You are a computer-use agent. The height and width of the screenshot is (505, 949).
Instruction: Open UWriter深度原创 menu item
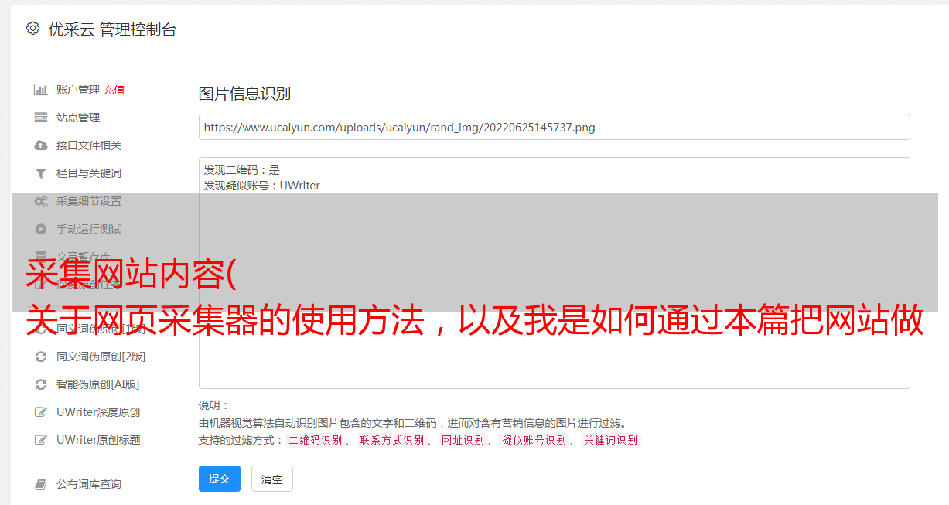tap(98, 412)
